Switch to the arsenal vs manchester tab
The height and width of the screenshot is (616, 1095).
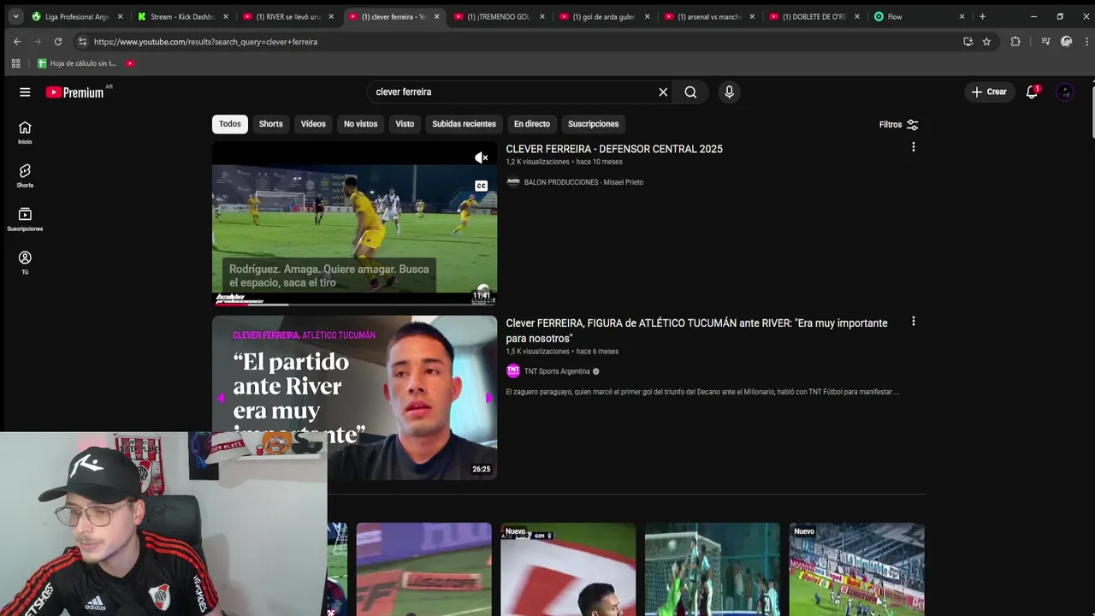click(x=710, y=16)
